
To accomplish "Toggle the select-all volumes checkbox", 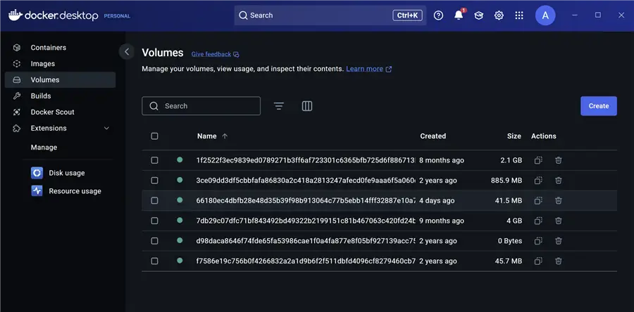I will pos(155,136).
